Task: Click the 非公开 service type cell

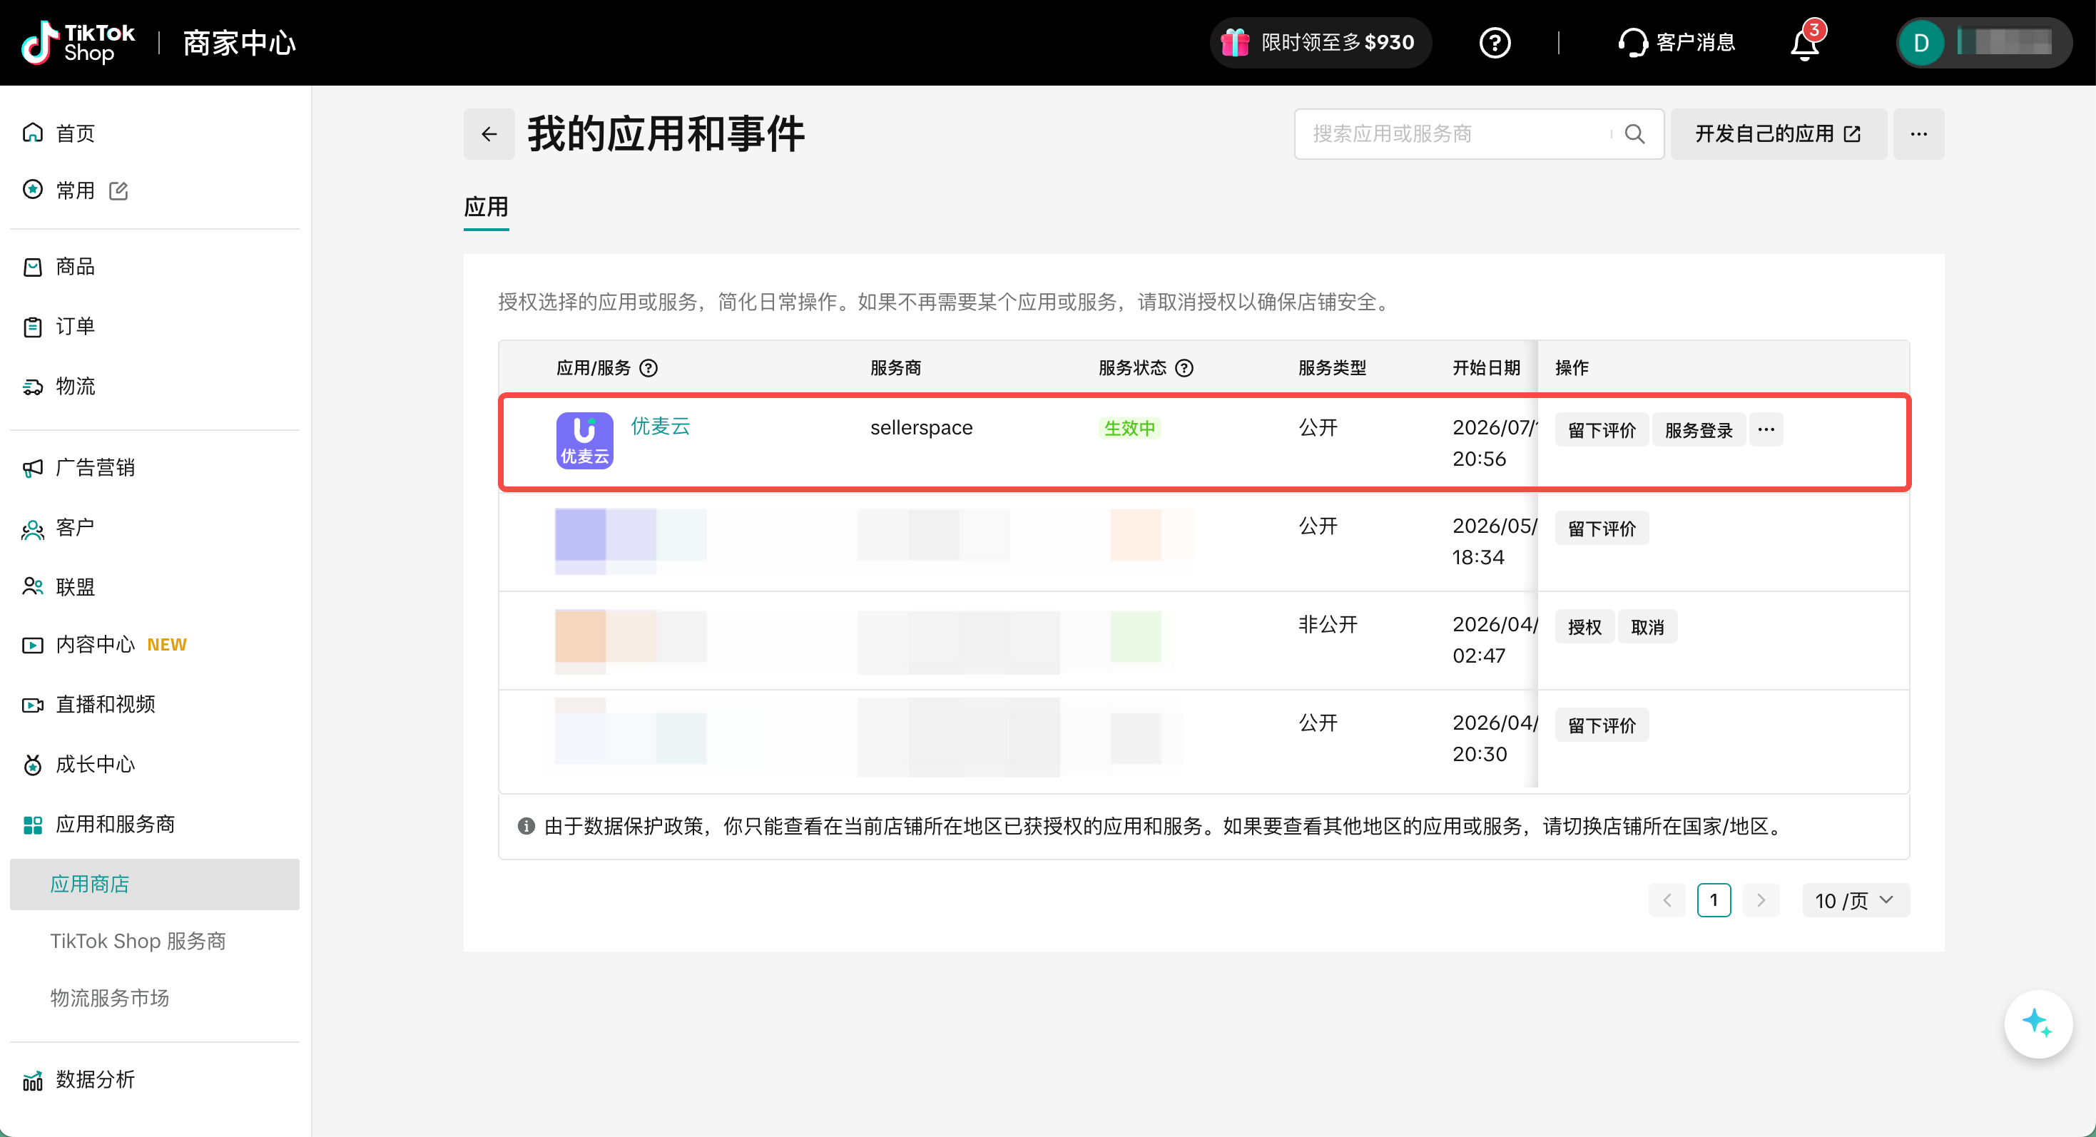Action: pyautogui.click(x=1328, y=625)
